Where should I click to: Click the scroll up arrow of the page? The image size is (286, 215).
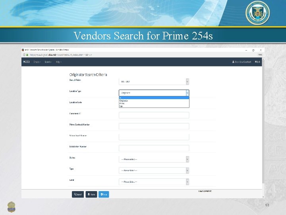click(263, 59)
